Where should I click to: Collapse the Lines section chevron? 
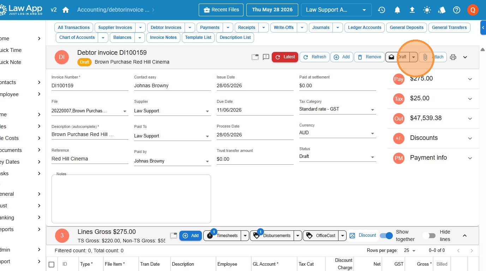coord(465,236)
